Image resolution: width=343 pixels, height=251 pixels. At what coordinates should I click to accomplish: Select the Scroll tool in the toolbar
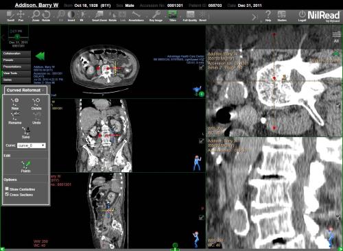(x=10, y=16)
